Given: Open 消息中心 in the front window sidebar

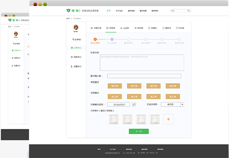Looking at the screenshot, I should (x=76, y=57).
